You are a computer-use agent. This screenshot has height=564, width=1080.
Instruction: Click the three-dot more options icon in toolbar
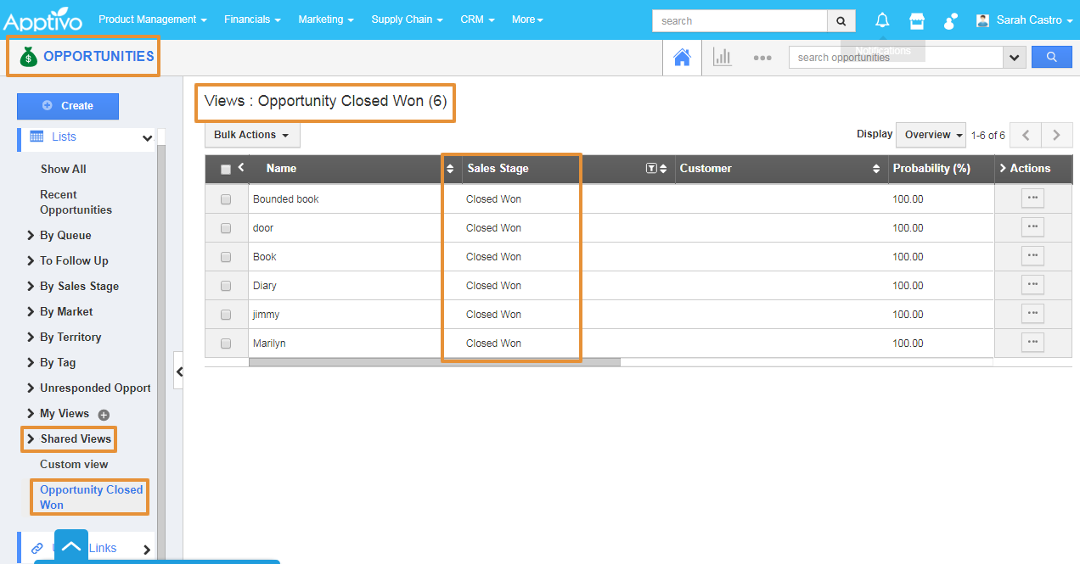click(x=762, y=58)
